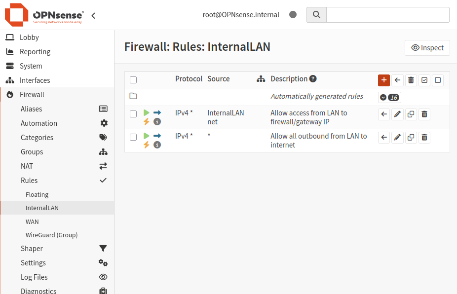
Task: Edit the 'Allow all outbound' rule with the pencil
Action: [x=397, y=138]
